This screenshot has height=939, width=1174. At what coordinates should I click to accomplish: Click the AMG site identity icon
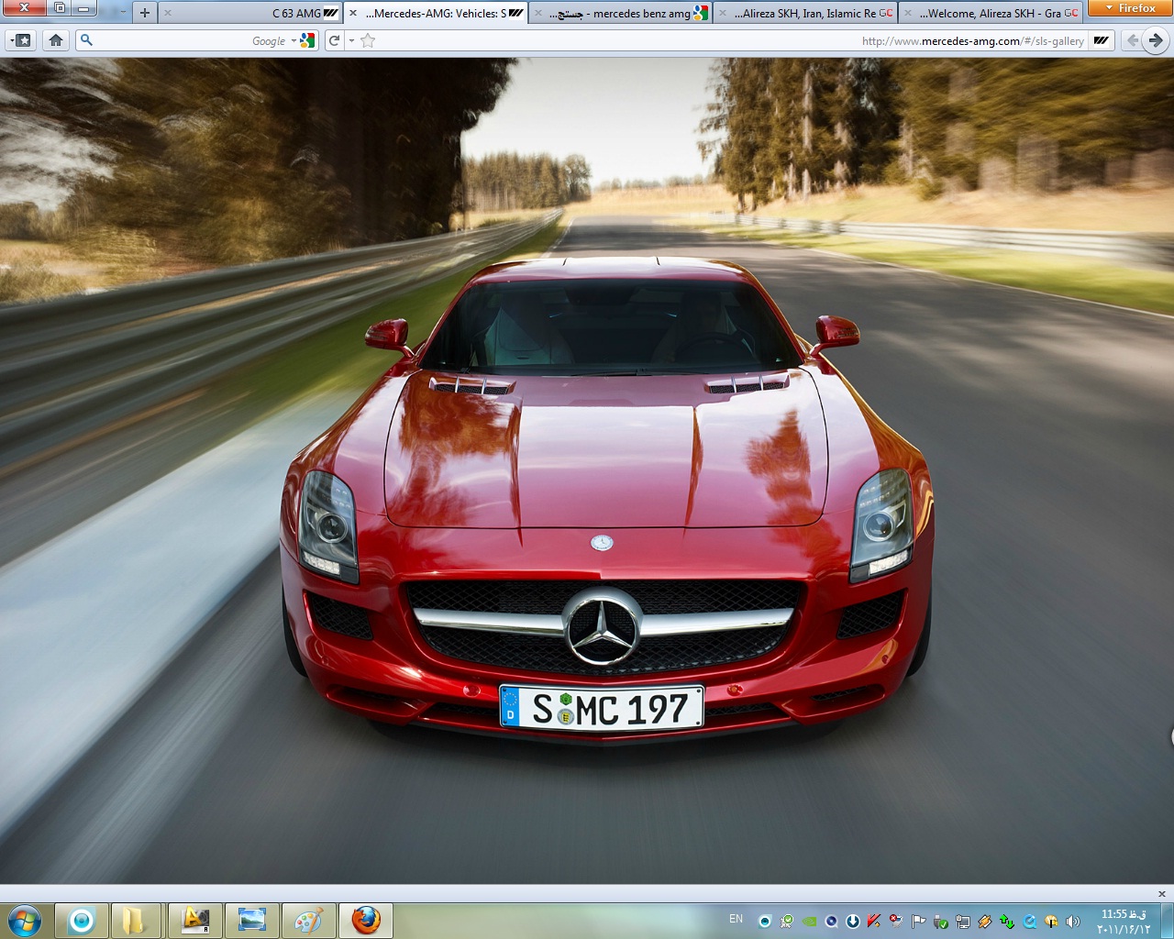(1102, 40)
